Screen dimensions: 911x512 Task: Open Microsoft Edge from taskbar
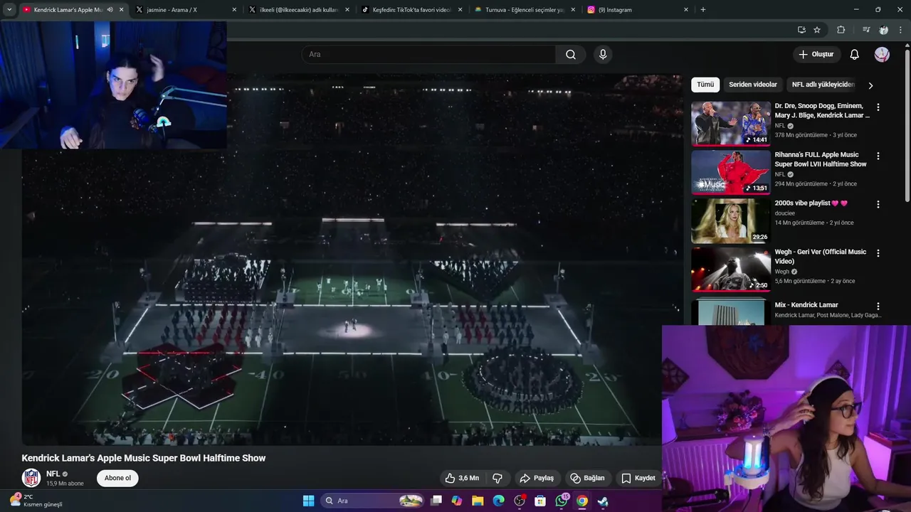point(498,501)
